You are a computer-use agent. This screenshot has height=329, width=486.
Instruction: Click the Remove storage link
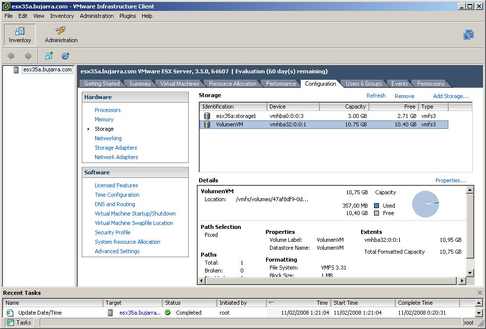[404, 96]
